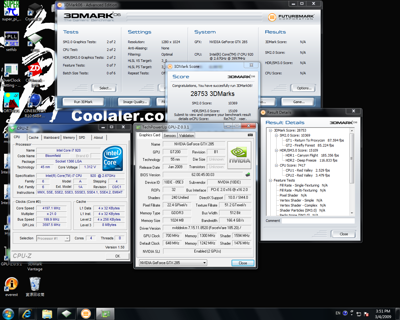Viewport: 400px width, 320px height.
Task: Click the Comment field in Result Details
Action: [318, 221]
